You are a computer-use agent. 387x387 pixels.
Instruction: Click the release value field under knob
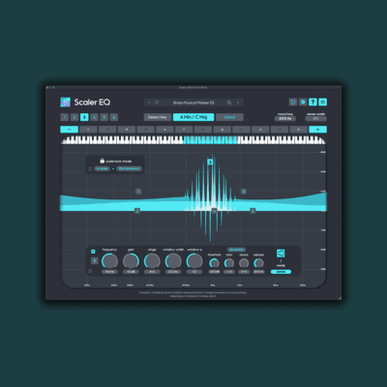258,272
